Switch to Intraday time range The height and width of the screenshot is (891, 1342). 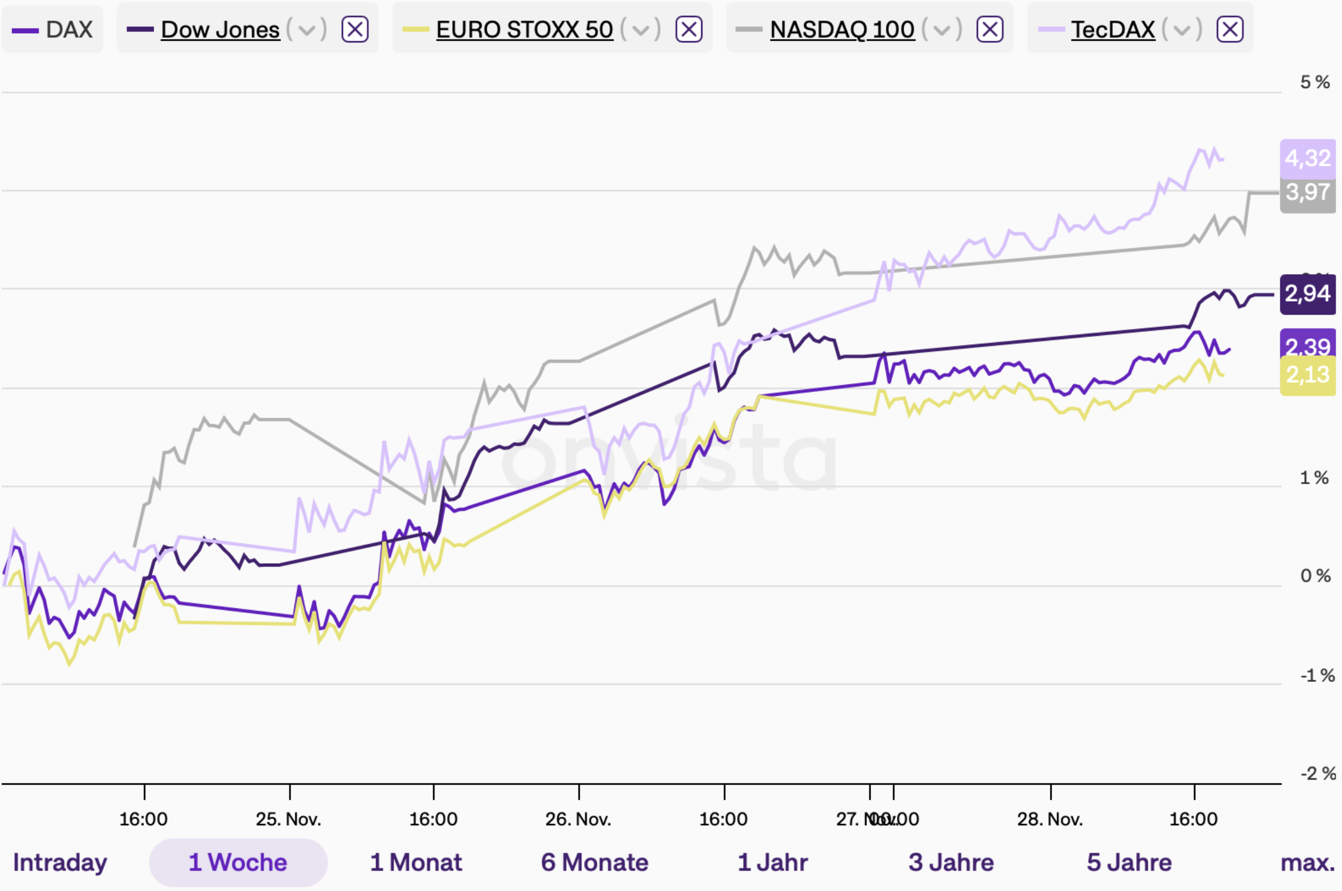click(x=60, y=862)
